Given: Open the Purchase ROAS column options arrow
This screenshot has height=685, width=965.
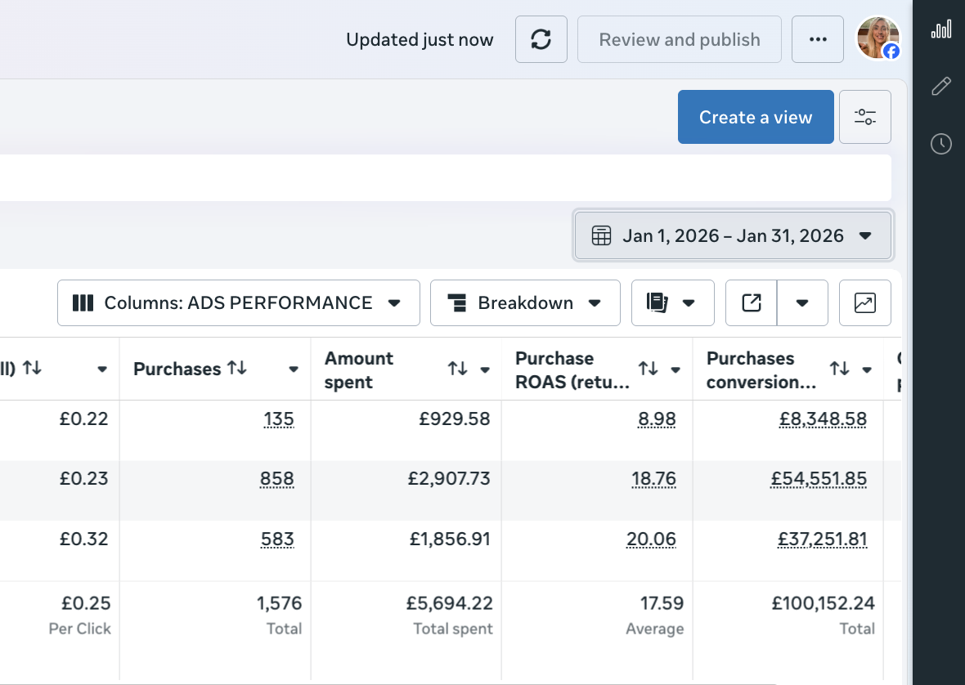Looking at the screenshot, I should point(675,369).
